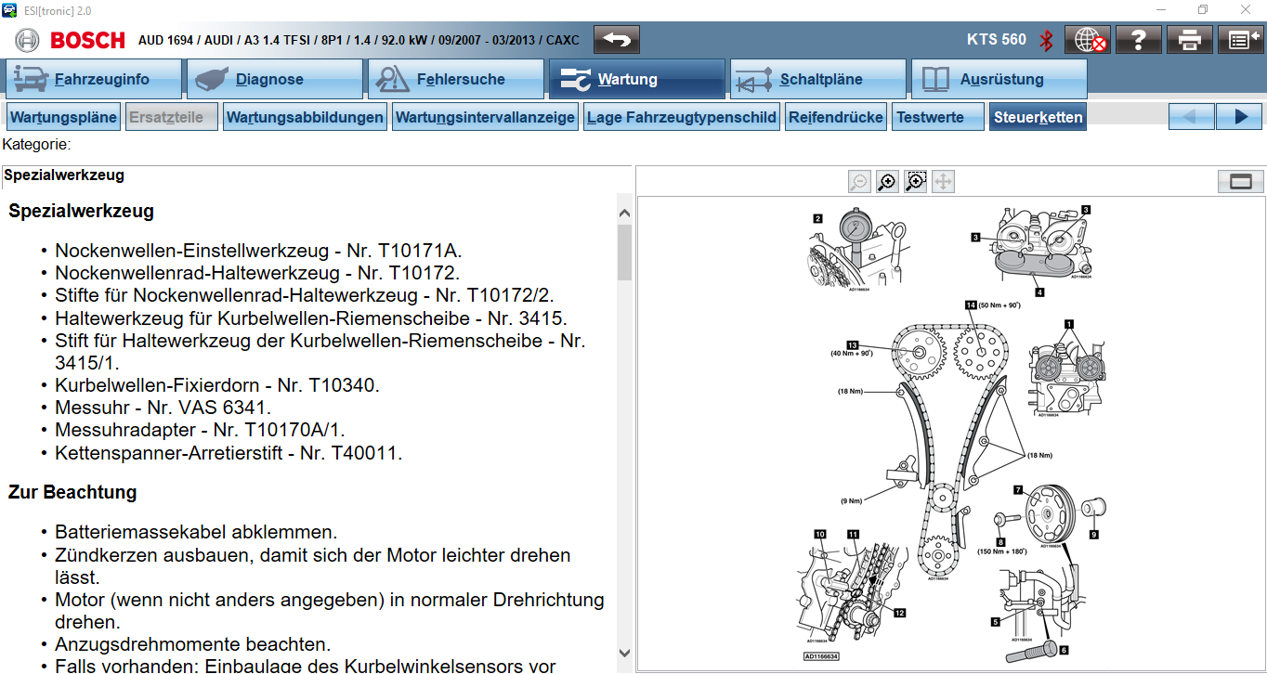Open the Fahrzeuginfo tab
The image size is (1267, 674).
pyautogui.click(x=92, y=80)
